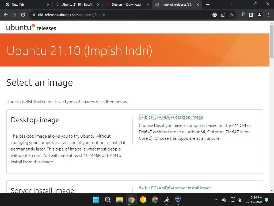Open the Windows Start menu

coord(96,200)
